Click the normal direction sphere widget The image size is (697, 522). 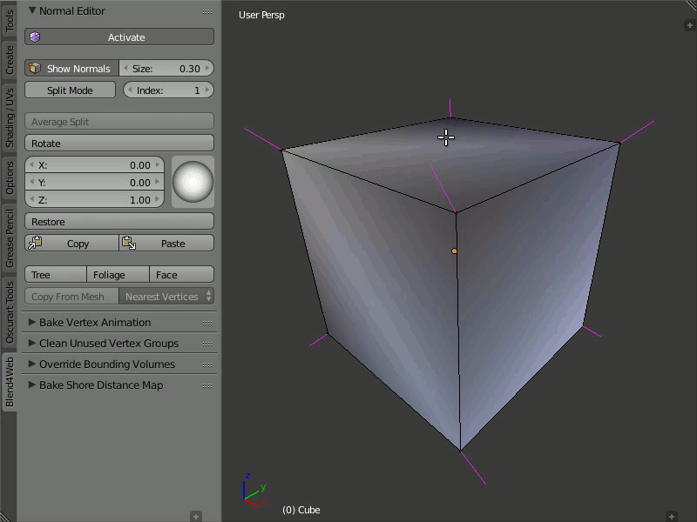click(x=193, y=182)
